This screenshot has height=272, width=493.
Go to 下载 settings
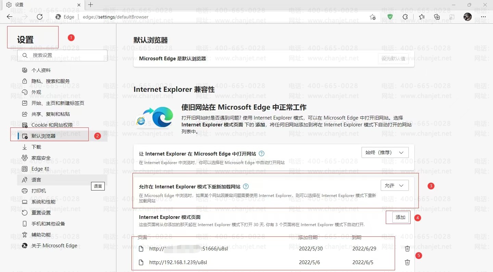click(62, 147)
